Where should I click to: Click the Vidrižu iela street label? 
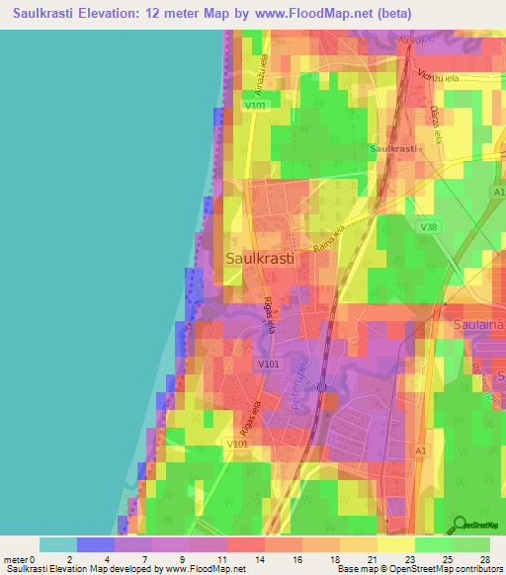[438, 75]
